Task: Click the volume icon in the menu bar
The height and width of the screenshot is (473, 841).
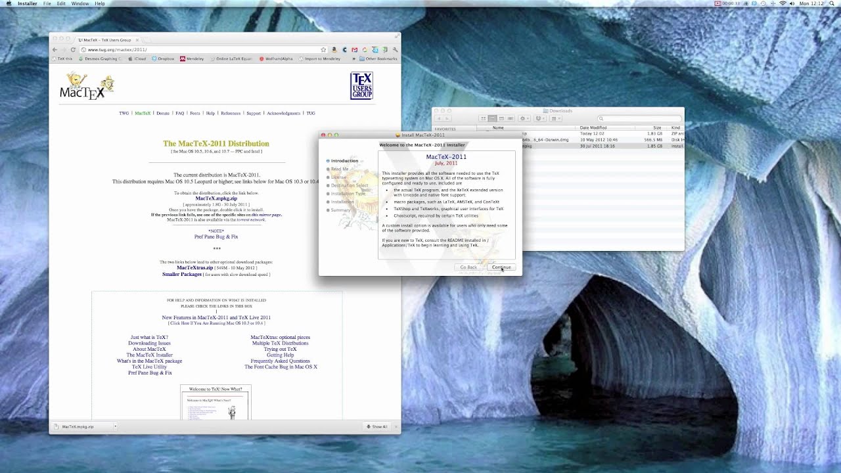Action: (x=792, y=4)
